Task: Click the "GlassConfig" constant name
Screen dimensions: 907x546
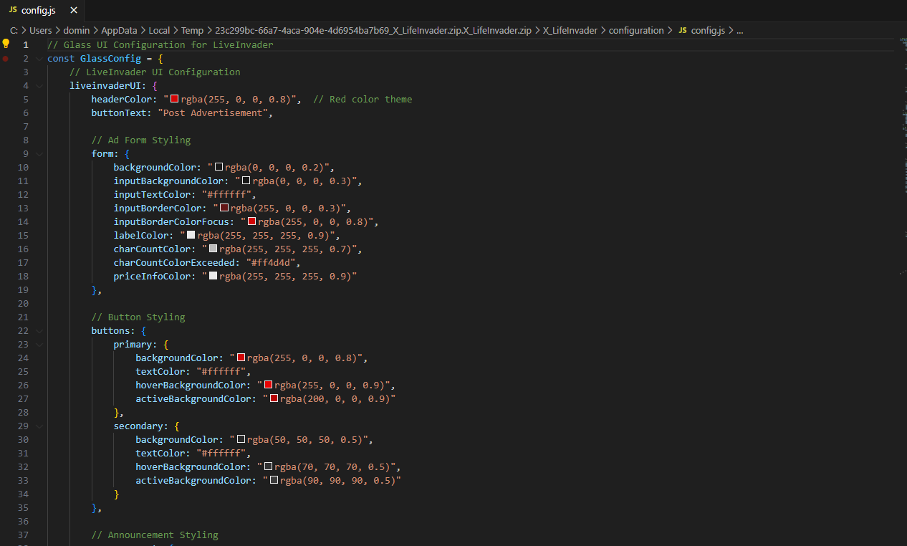Action: coord(111,58)
